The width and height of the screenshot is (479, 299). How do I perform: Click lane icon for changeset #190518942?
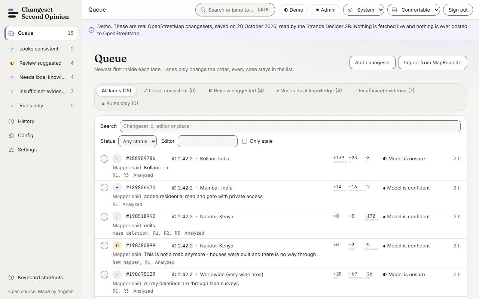(x=117, y=217)
